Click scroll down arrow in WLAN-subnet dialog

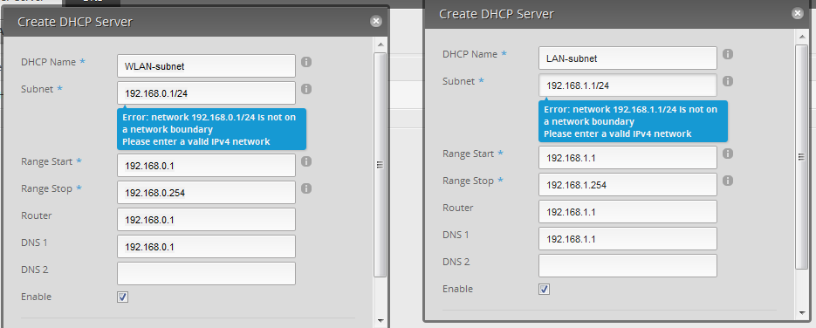[381, 320]
